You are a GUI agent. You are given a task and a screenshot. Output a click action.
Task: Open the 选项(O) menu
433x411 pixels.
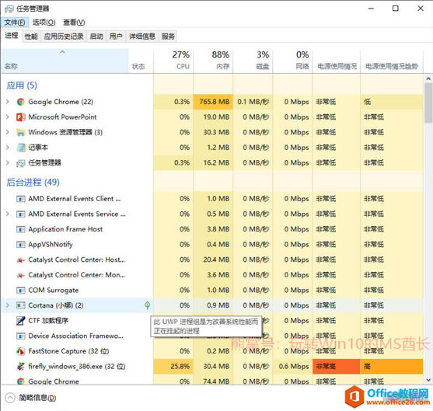(x=44, y=23)
